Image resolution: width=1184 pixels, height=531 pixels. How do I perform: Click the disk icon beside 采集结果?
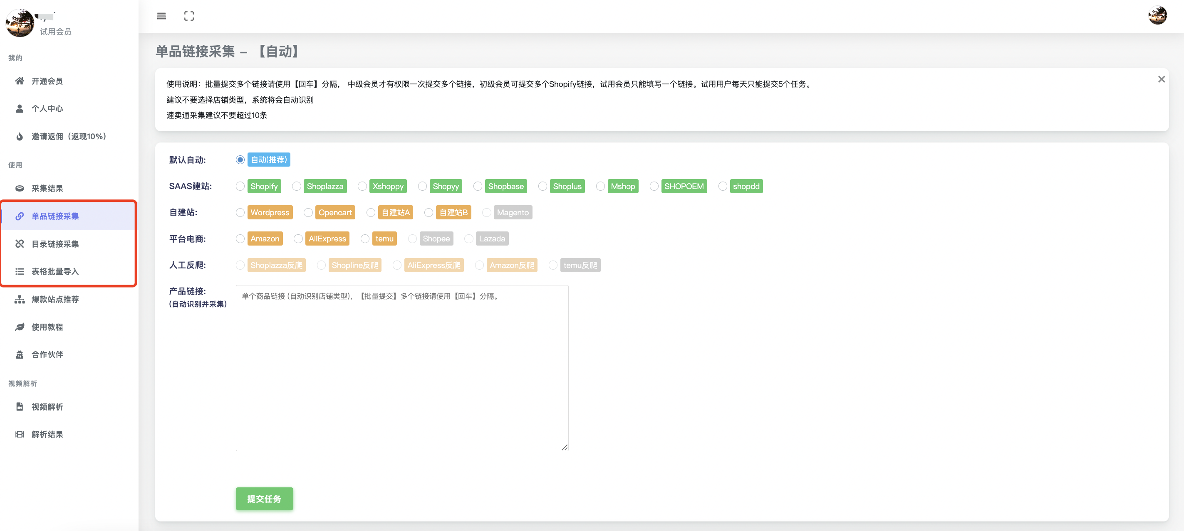click(19, 188)
